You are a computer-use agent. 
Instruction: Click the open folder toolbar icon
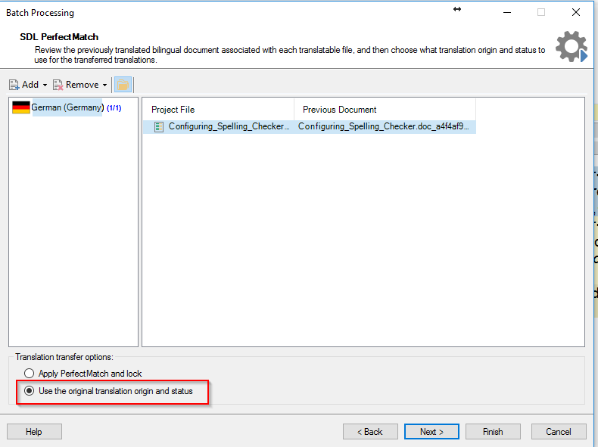(x=123, y=85)
